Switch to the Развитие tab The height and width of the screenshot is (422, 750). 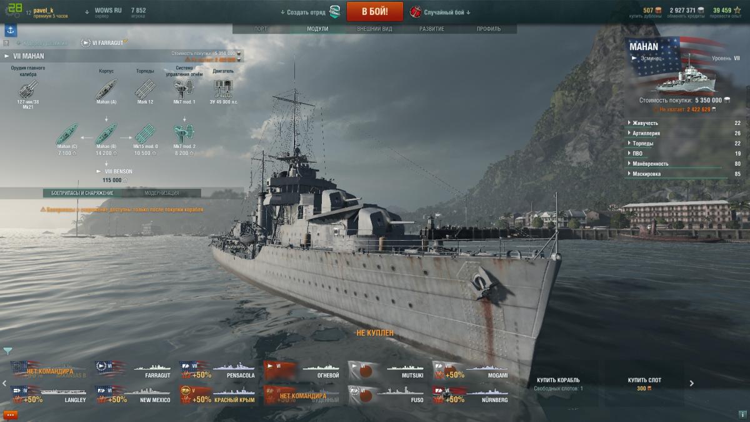pos(432,29)
